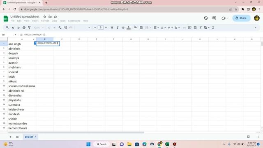Open horizontal align dropdown
263x148 pixels.
[x=156, y=28]
